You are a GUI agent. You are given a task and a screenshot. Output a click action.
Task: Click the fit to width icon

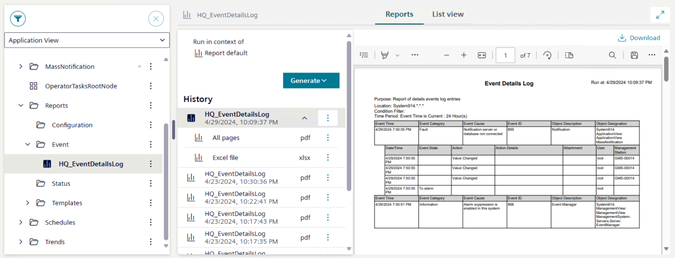pyautogui.click(x=482, y=55)
